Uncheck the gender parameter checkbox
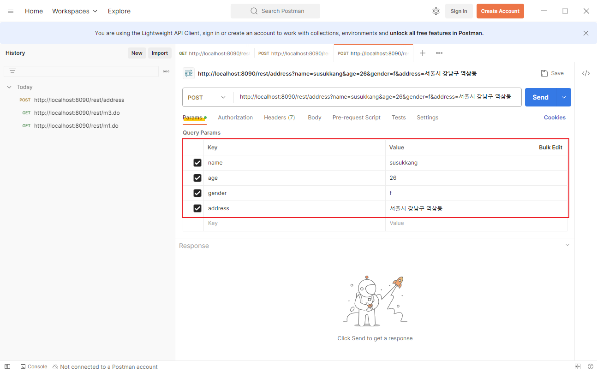The image size is (597, 372). (197, 193)
